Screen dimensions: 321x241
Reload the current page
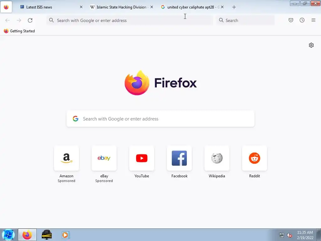click(30, 20)
